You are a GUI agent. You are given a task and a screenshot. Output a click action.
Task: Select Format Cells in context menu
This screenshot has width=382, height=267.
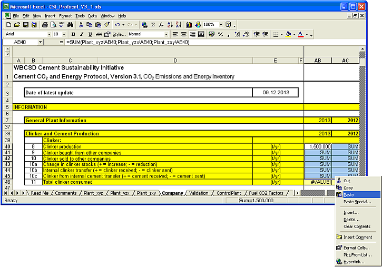click(358, 248)
